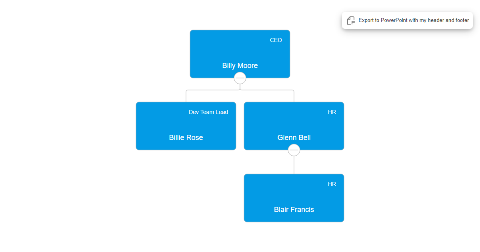Expand the circle connector below Glenn Bell
The image size is (480, 252).
pyautogui.click(x=294, y=150)
